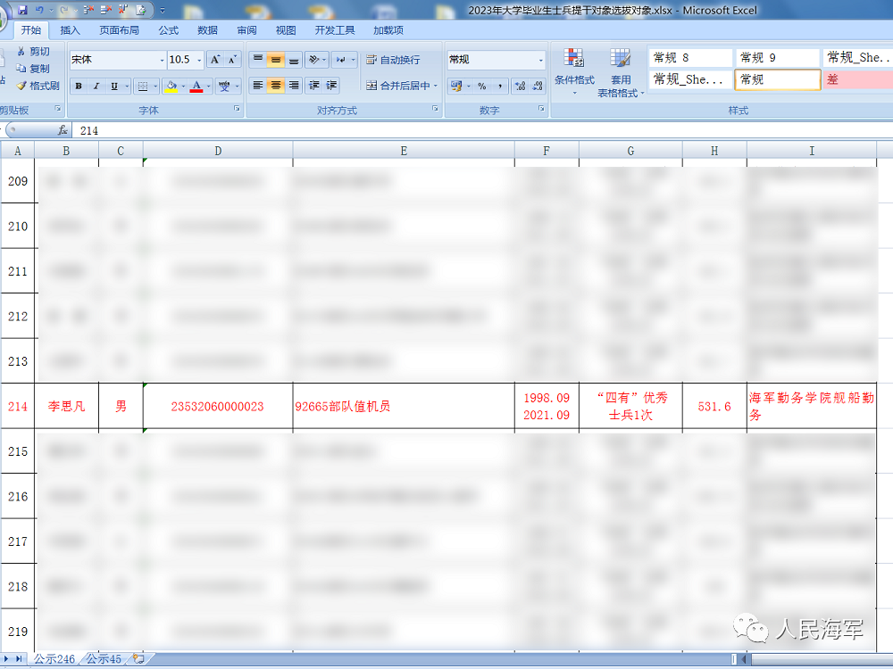This screenshot has height=669, width=893.
Task: Switch to the 插入 ribbon tab
Action: (70, 29)
